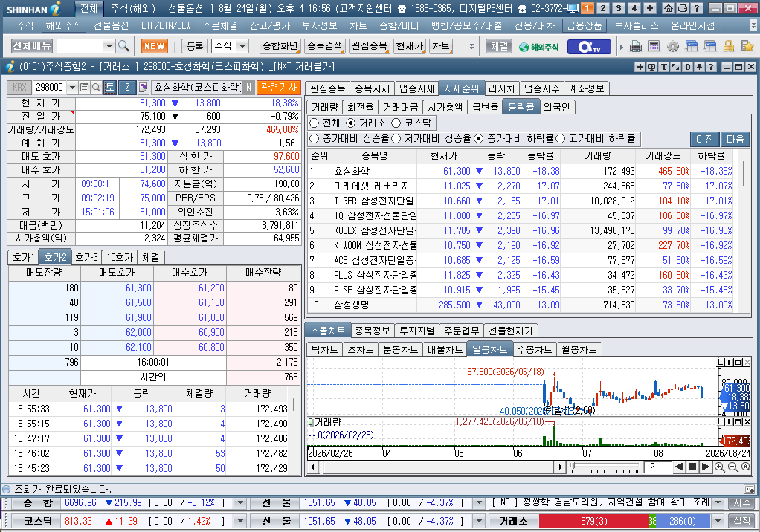Open the 전체메뉴 search box dropdown
Screen dimensions: 760x532
(x=109, y=46)
